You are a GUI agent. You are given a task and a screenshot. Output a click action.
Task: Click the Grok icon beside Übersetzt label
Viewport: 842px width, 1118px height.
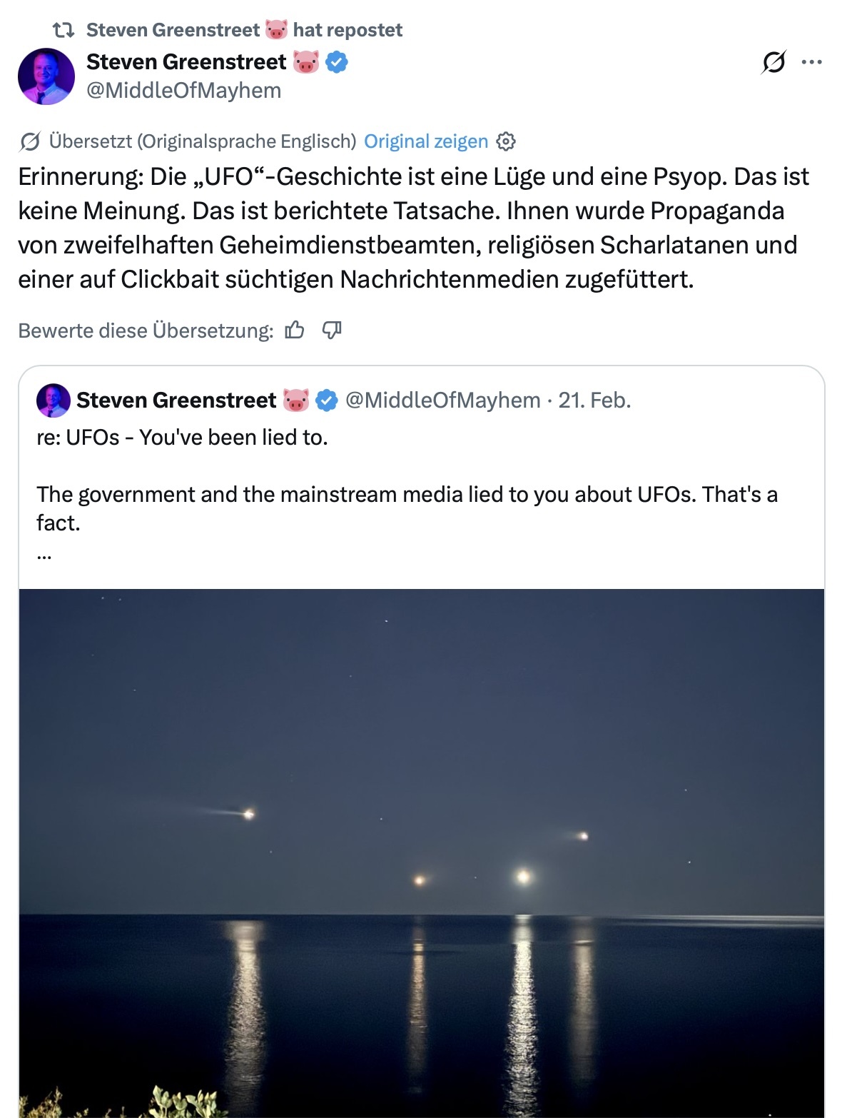[30, 142]
